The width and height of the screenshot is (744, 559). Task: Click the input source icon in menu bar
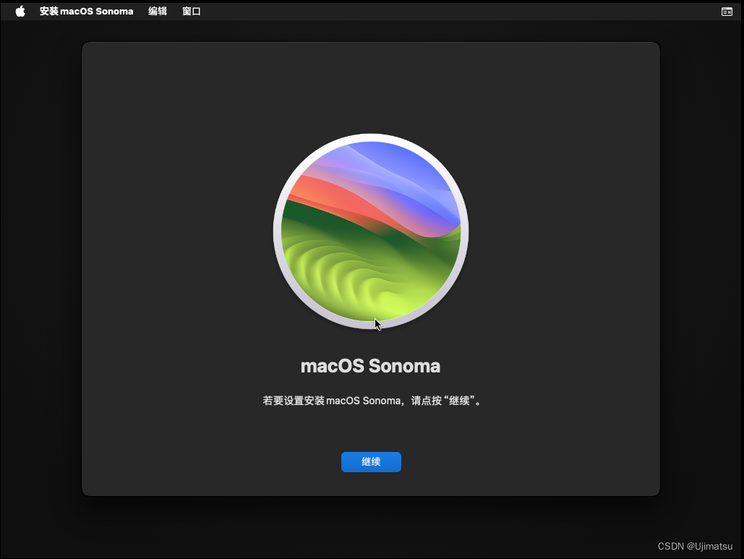point(727,12)
